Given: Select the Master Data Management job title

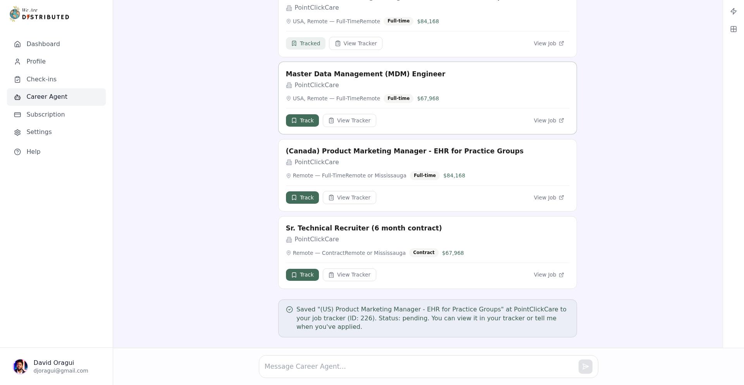Looking at the screenshot, I should coord(365,74).
